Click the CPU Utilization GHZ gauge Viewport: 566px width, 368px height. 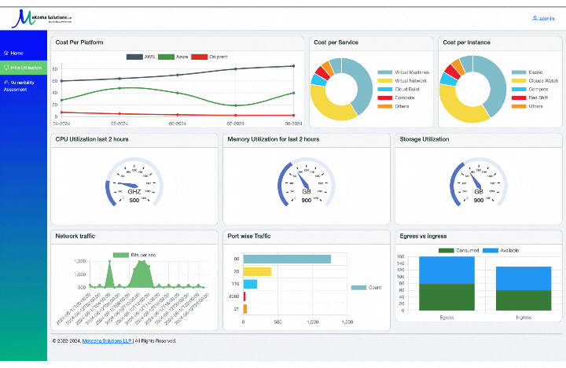pyautogui.click(x=134, y=182)
